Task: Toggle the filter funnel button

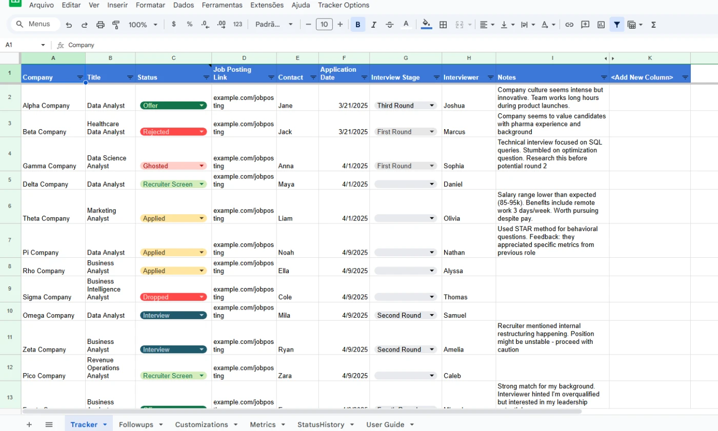Action: (x=617, y=25)
